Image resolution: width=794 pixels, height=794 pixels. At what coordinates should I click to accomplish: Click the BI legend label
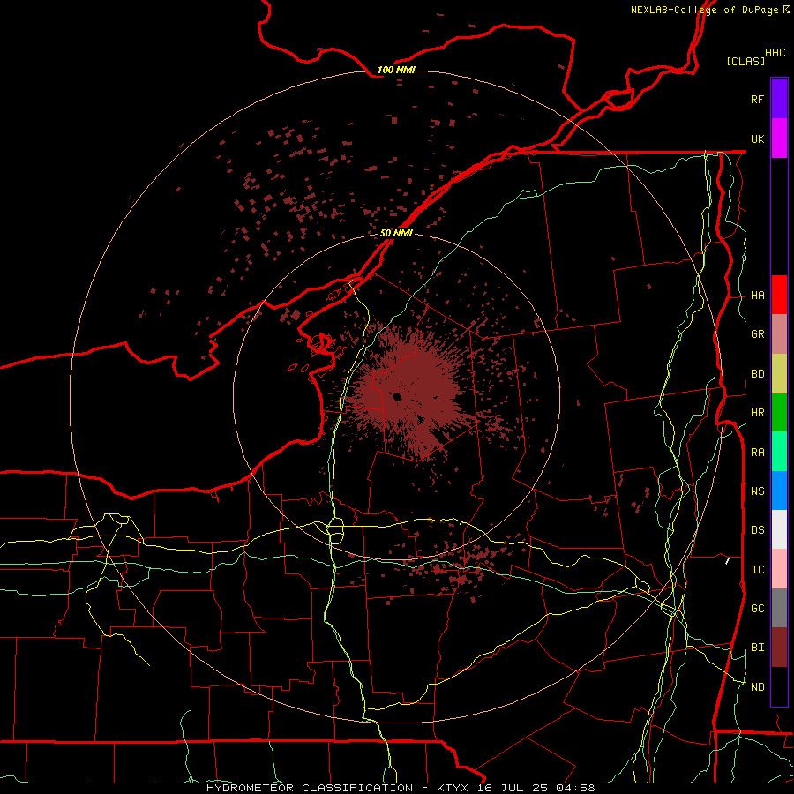758,648
